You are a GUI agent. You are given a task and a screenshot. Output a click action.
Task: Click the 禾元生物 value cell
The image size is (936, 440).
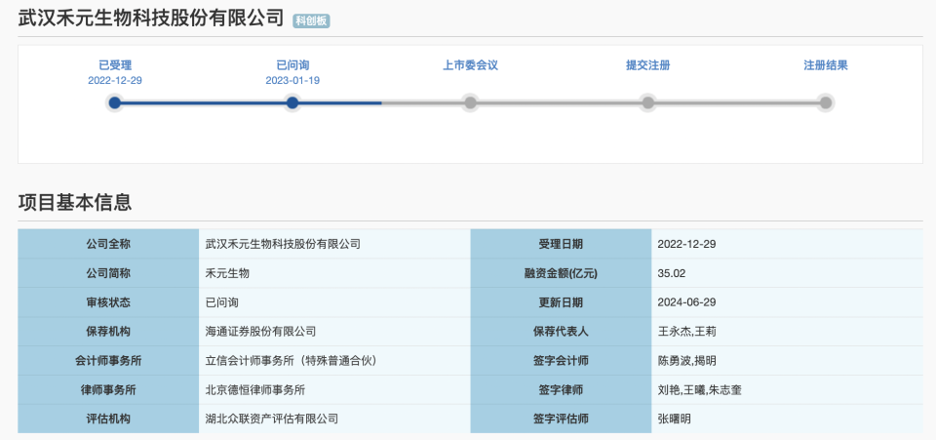(334, 273)
